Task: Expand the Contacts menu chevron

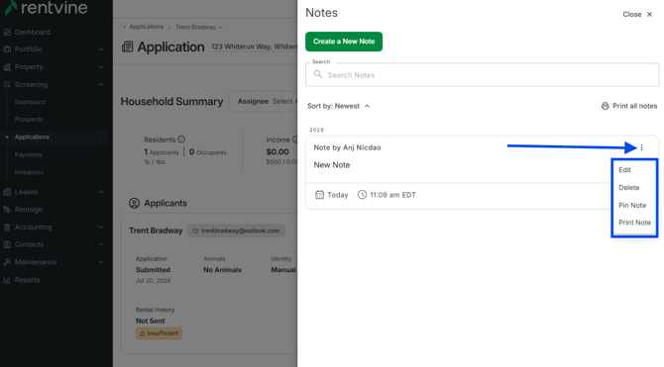Action: click(101, 244)
